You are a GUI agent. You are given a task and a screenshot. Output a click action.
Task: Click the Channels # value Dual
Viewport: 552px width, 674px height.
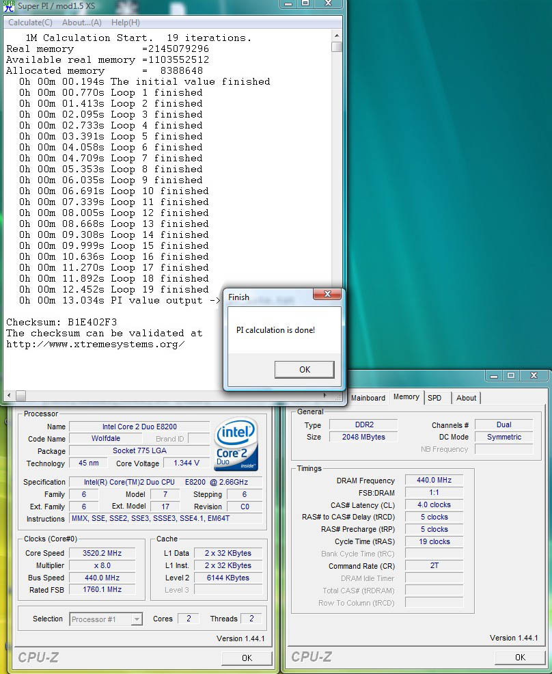coord(503,424)
